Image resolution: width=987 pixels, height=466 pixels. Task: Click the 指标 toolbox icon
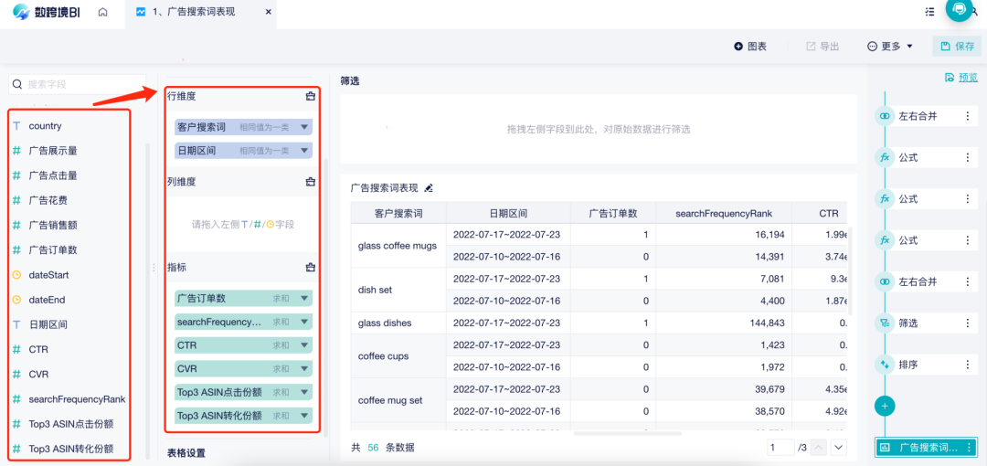(x=310, y=268)
